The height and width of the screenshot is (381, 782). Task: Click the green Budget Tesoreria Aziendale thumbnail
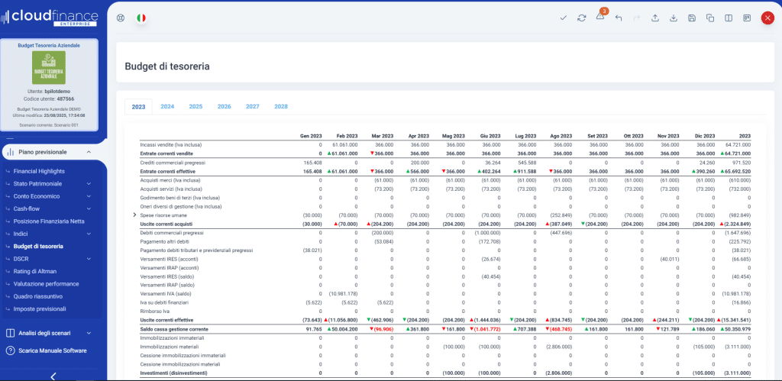tap(49, 67)
